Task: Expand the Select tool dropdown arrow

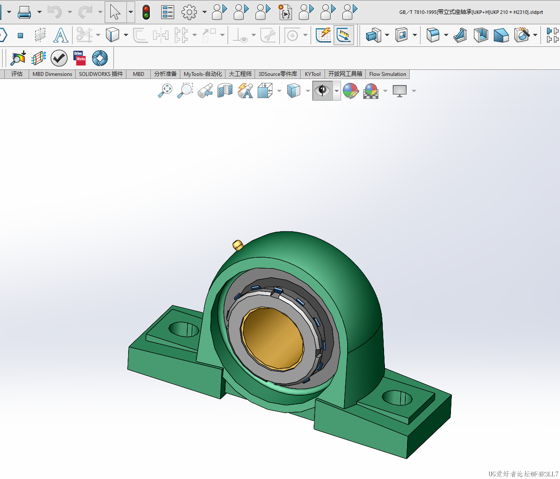Action: pyautogui.click(x=130, y=12)
